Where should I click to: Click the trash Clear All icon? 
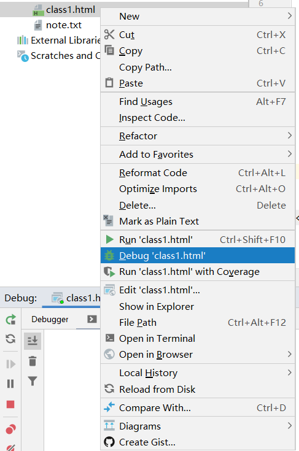[x=33, y=361]
